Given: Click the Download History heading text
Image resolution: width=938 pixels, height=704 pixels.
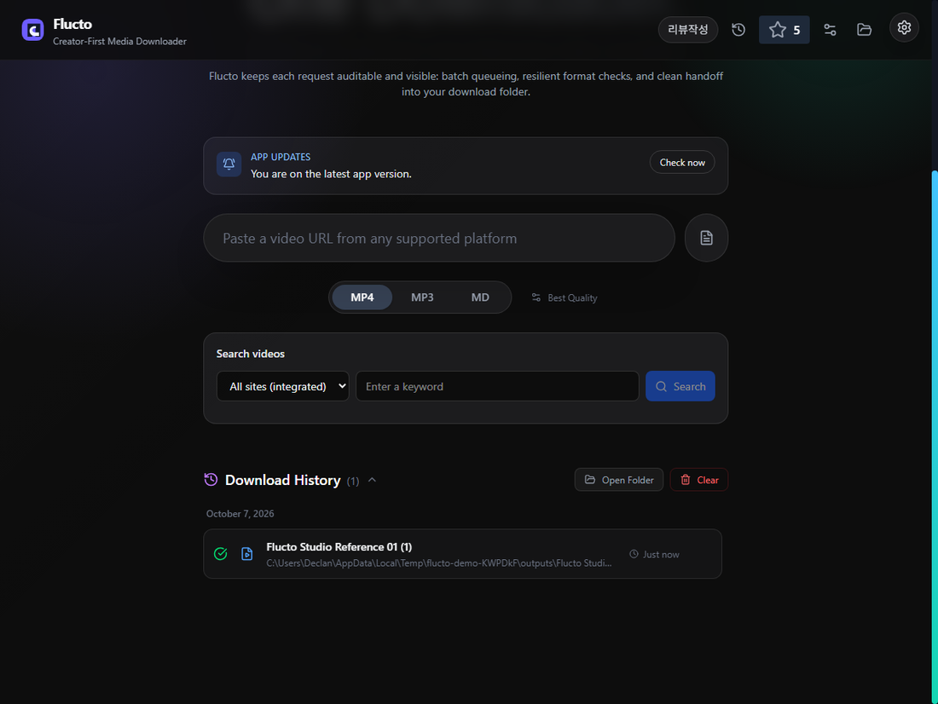Looking at the screenshot, I should pos(282,481).
